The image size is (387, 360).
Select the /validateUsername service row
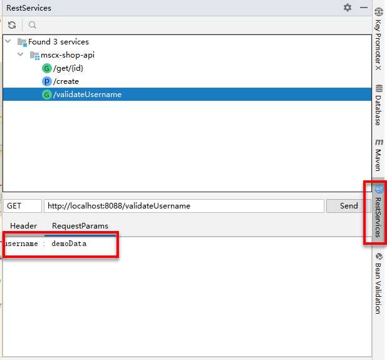coord(187,95)
